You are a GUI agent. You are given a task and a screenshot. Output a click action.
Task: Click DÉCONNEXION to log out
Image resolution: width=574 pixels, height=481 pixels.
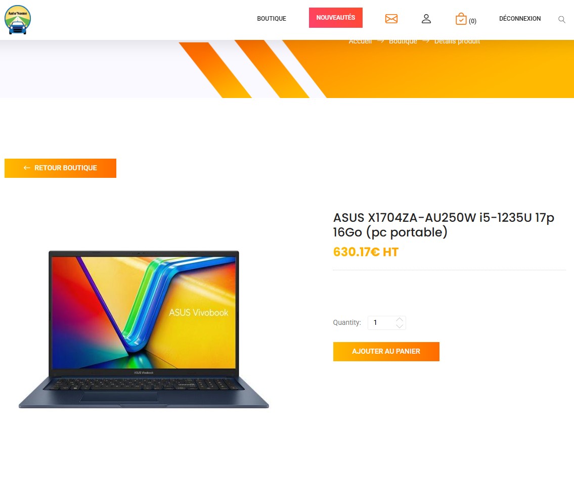pos(520,18)
